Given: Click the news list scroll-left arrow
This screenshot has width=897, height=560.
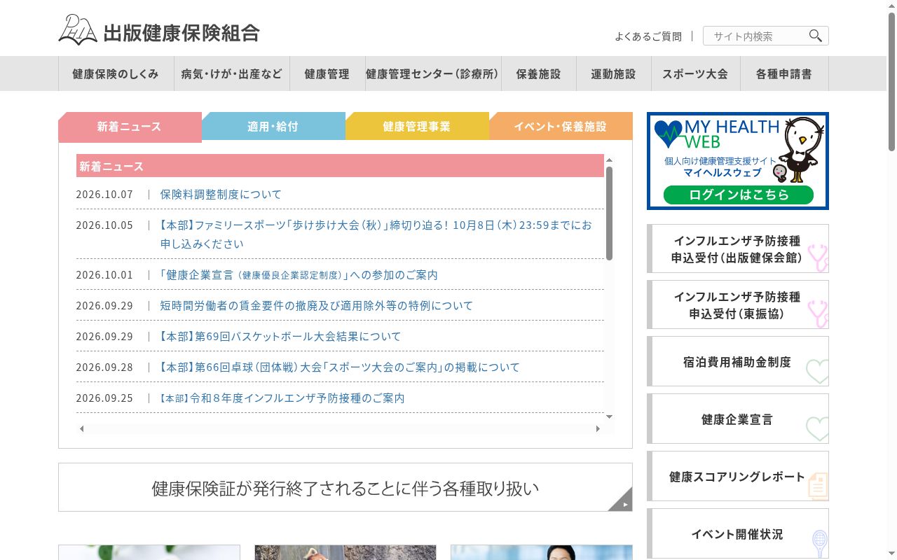Looking at the screenshot, I should click(x=81, y=428).
